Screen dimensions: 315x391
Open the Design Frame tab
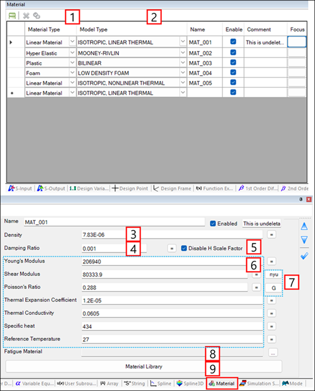click(x=172, y=188)
